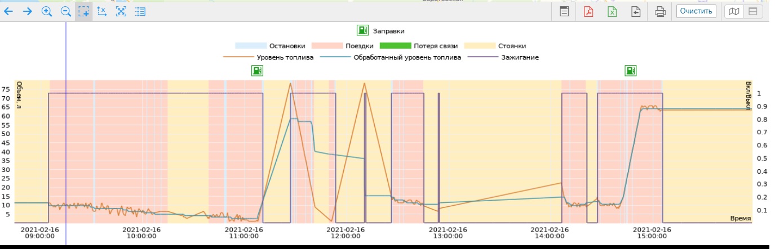Click the reset axes icon
Image resolution: width=775 pixels, height=249 pixels.
tap(102, 11)
